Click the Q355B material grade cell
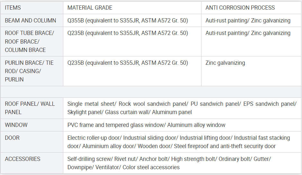Image resolution: width=302 pixels, height=175 pixels. [x=128, y=21]
